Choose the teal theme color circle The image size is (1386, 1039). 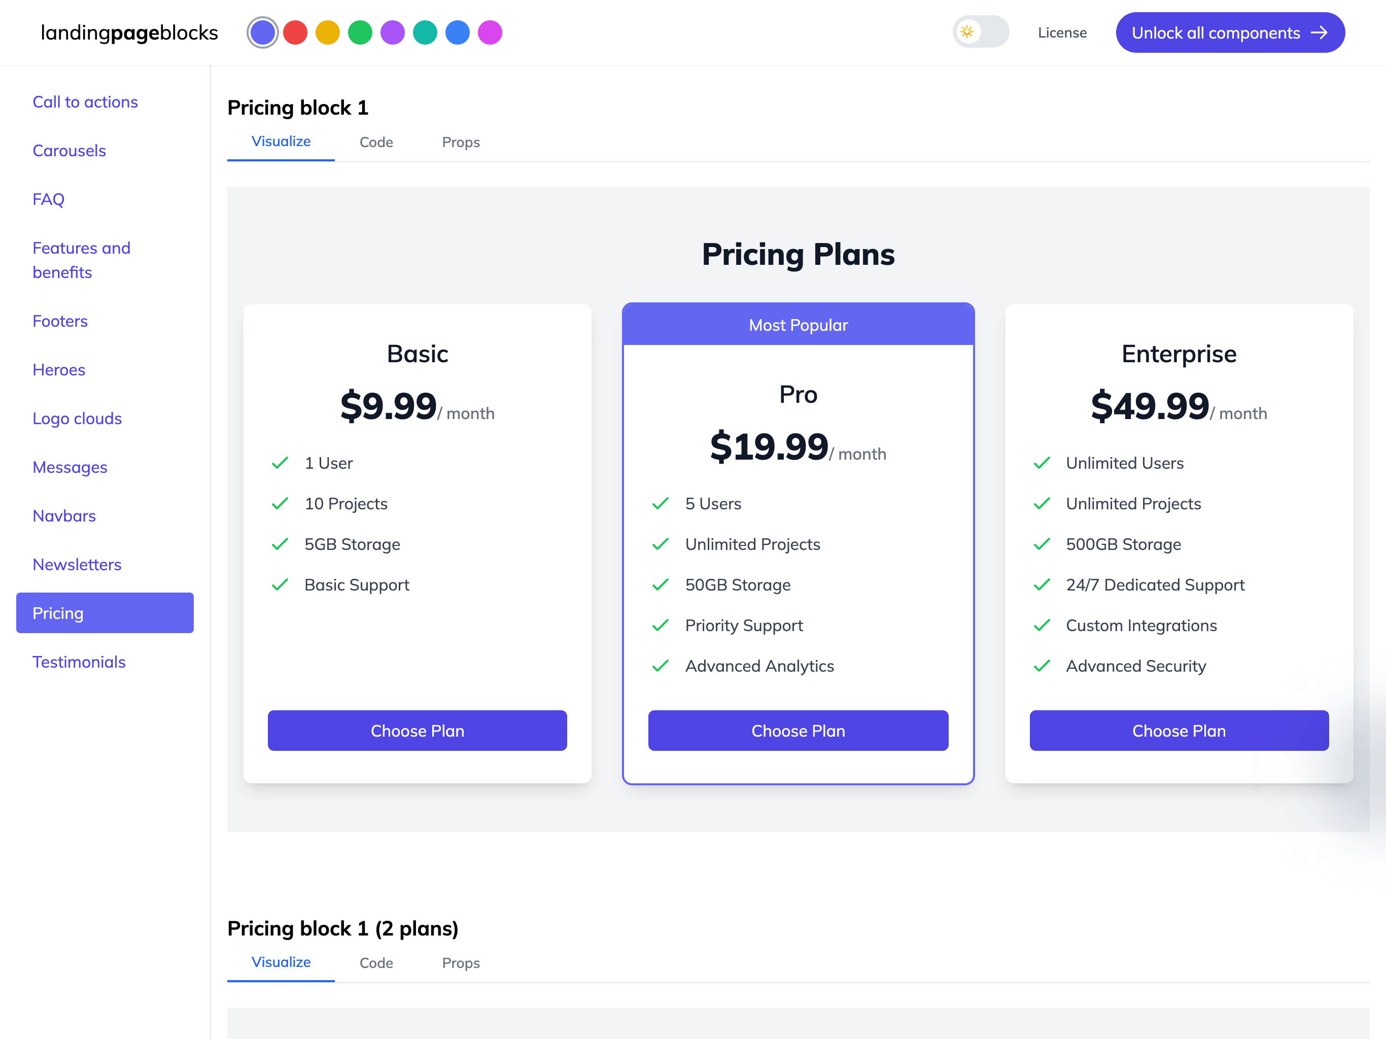point(425,32)
